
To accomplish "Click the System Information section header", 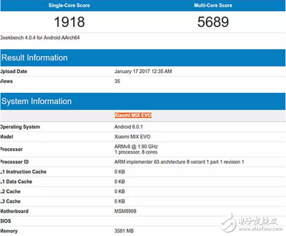I will pyautogui.click(x=36, y=101).
